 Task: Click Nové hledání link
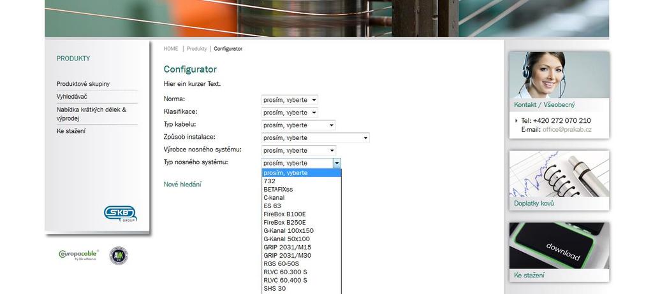[x=182, y=184]
